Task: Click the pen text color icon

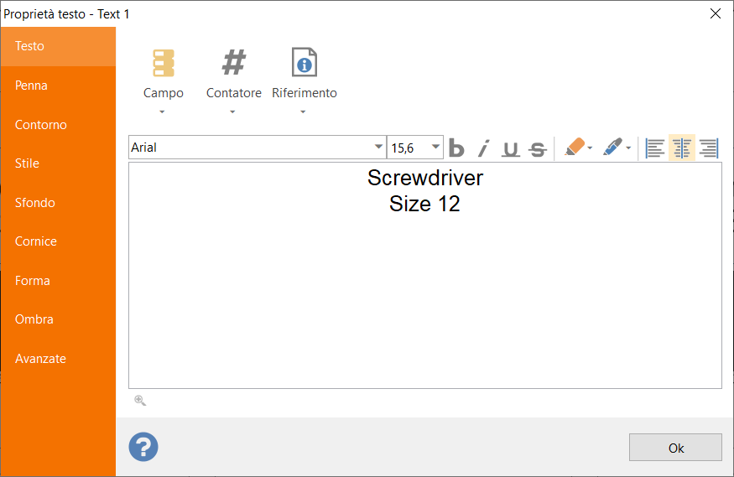Action: (x=612, y=148)
